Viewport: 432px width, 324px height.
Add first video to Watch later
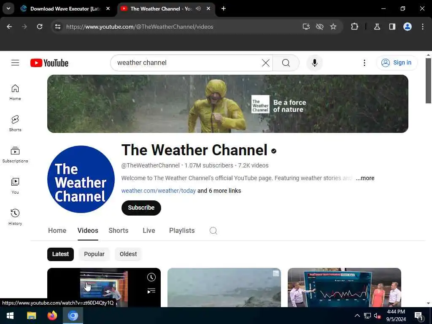click(151, 277)
